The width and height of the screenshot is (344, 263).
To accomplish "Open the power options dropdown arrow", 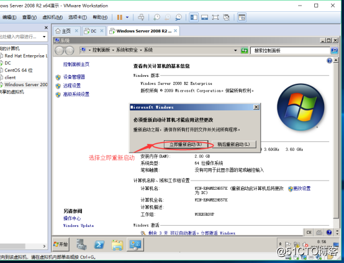I will pos(127,17).
